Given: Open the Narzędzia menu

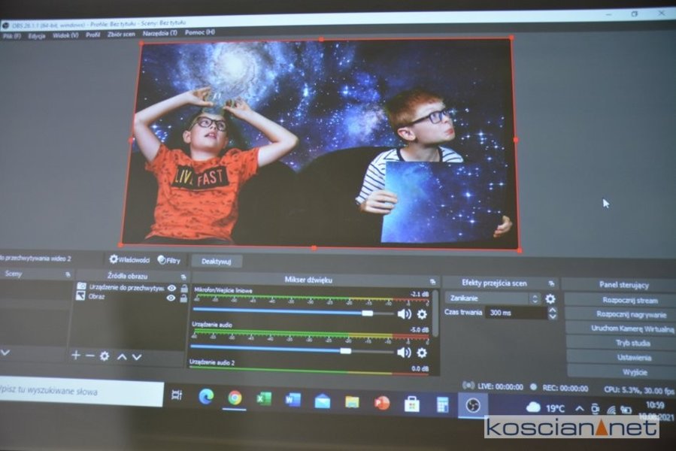Looking at the screenshot, I should pos(162,33).
